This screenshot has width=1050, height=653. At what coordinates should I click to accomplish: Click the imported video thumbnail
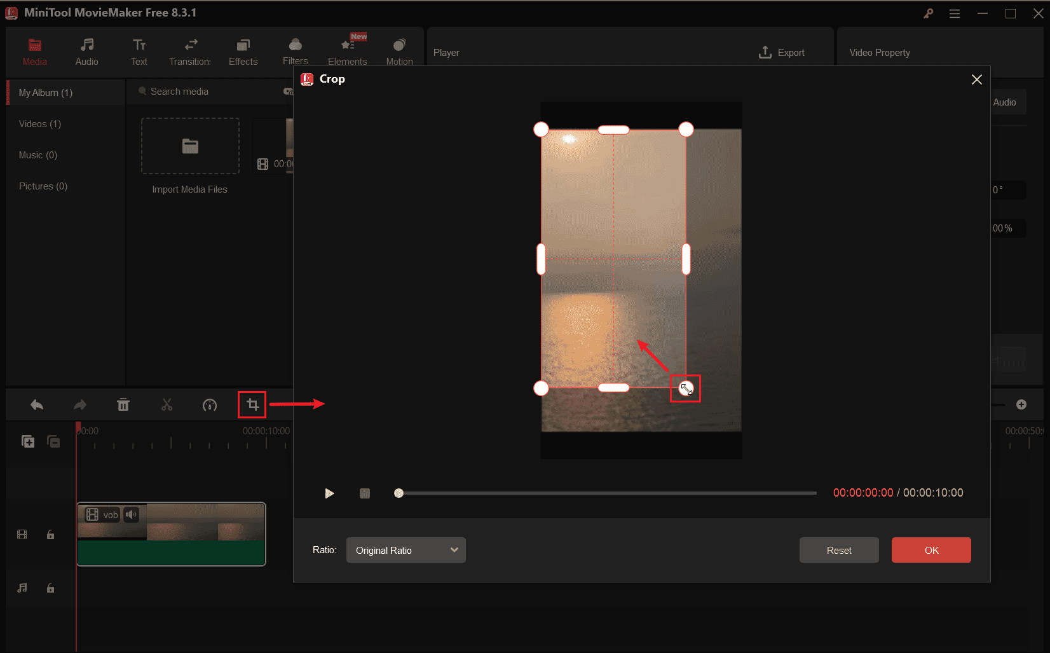click(x=273, y=146)
